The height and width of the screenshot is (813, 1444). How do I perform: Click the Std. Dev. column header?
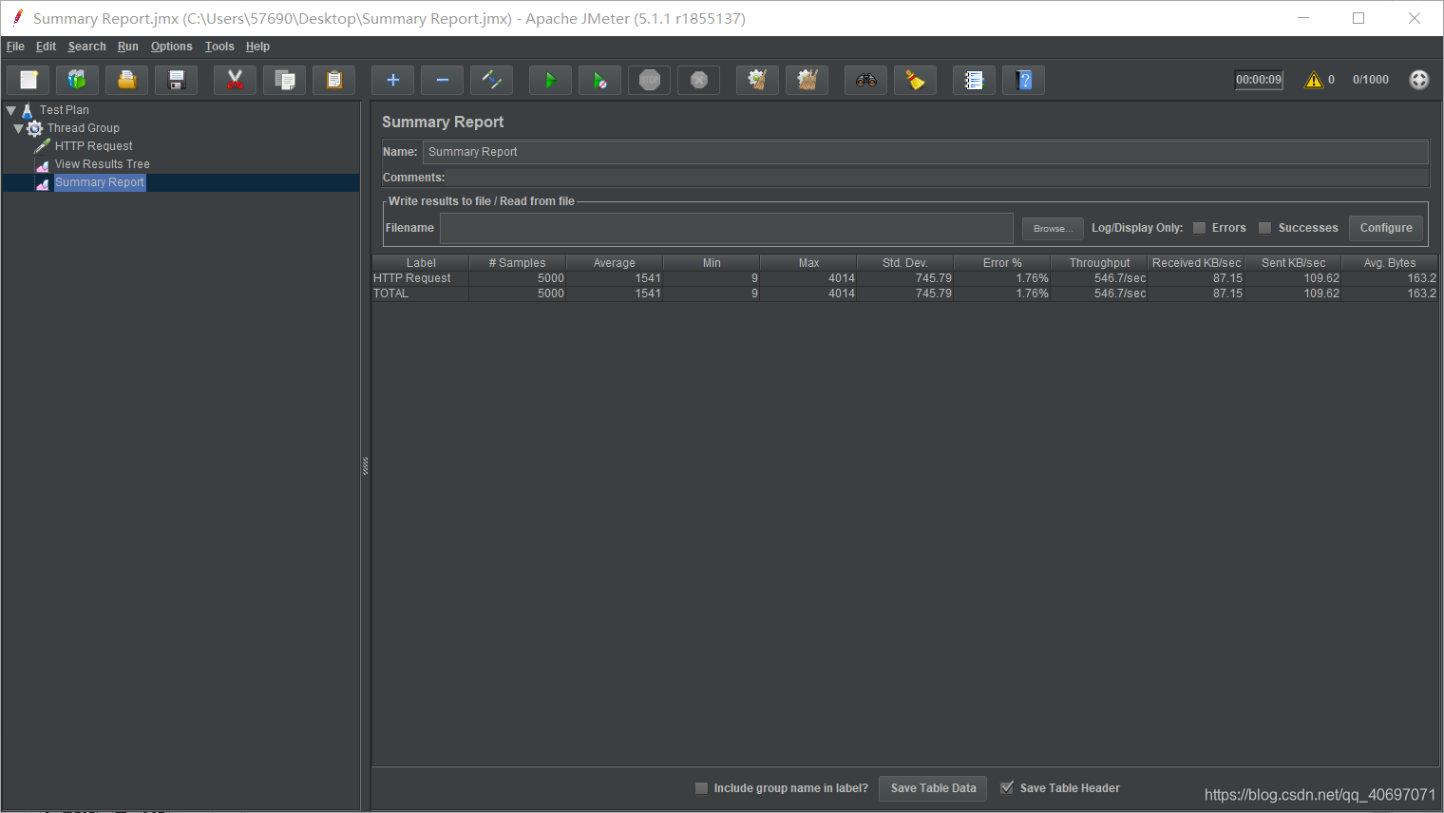(904, 263)
